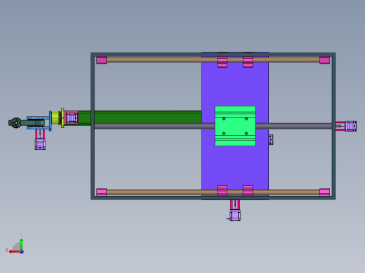Select the stepper motor below the frame
The image size is (365, 273).
pos(235,215)
